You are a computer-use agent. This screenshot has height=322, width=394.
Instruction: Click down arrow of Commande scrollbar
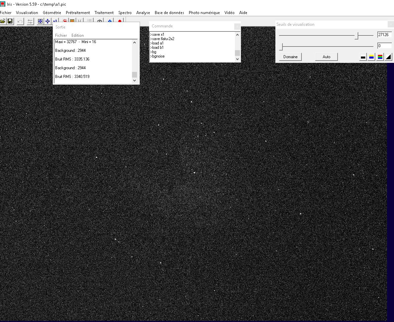click(238, 59)
